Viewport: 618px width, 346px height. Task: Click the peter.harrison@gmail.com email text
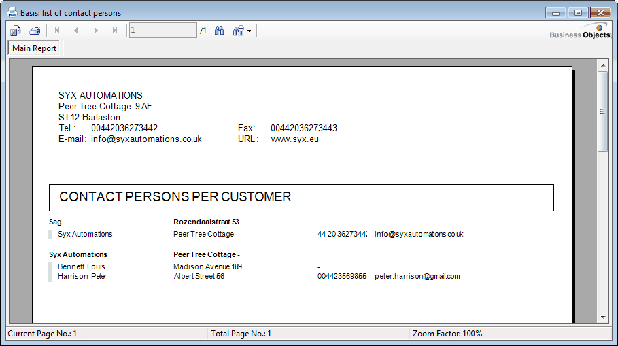[417, 276]
